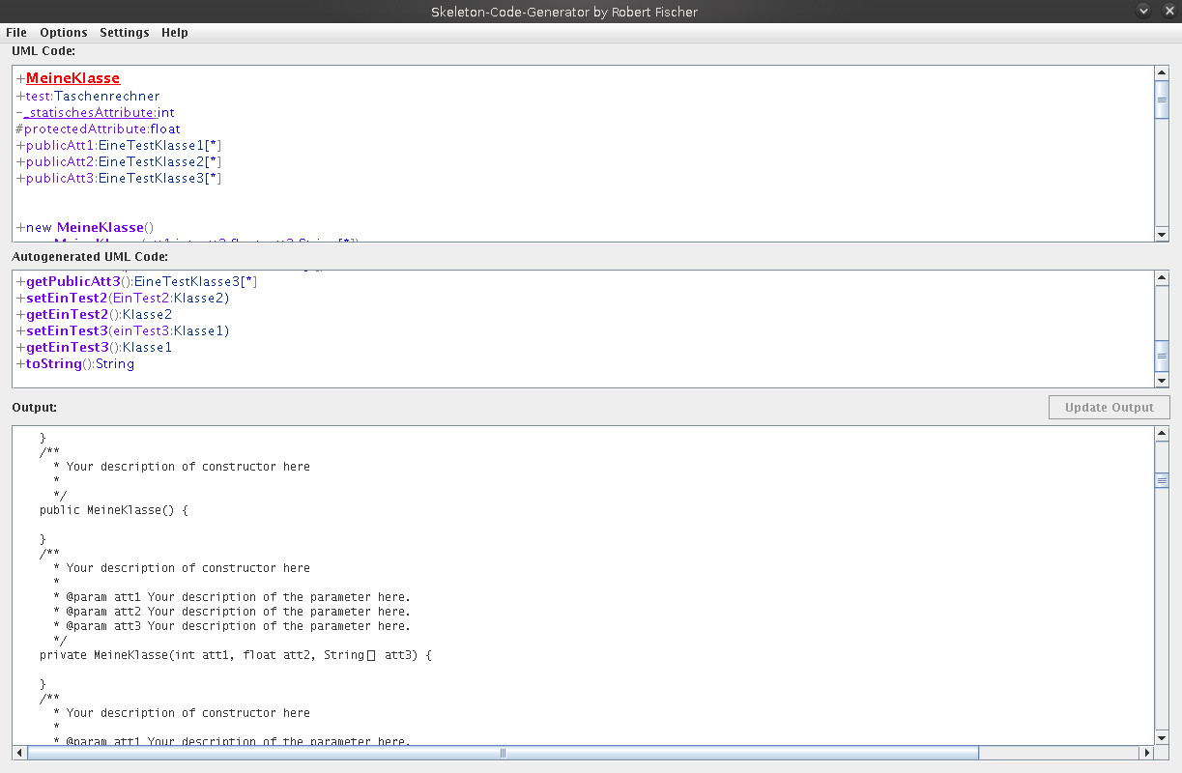The width and height of the screenshot is (1182, 773).
Task: Click the Output vertical scrollbar thumb
Action: (1162, 480)
